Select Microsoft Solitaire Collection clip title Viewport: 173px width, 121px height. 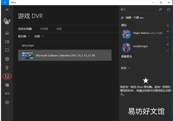pos(65,56)
